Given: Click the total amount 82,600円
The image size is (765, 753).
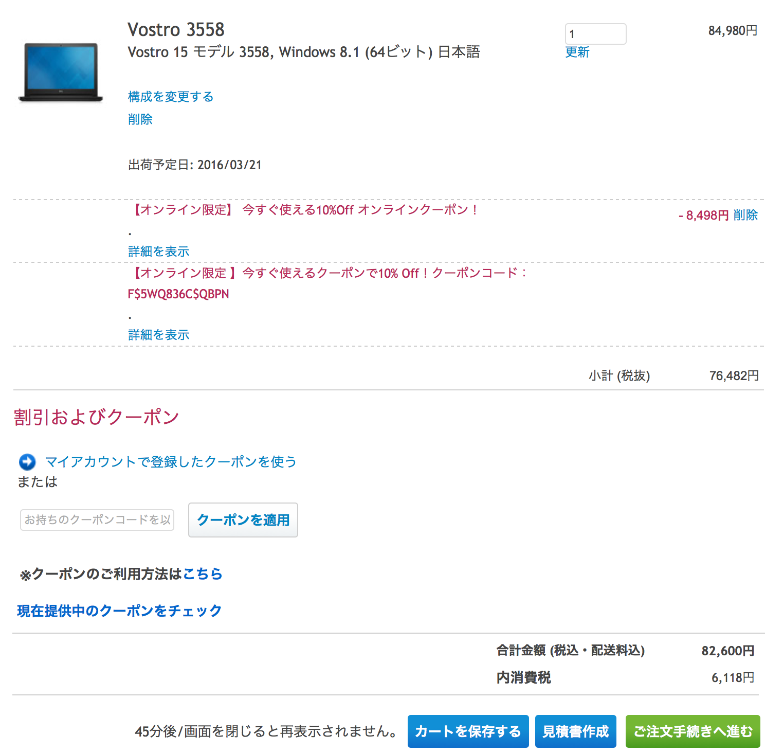Looking at the screenshot, I should click(x=728, y=651).
